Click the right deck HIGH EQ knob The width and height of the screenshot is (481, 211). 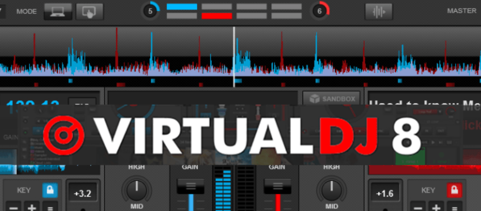331,190
